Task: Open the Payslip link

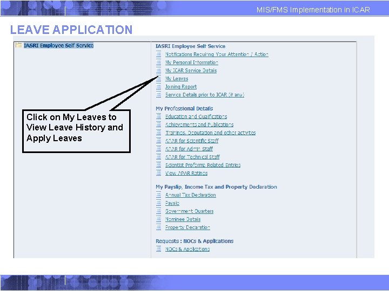Action: coord(172,203)
